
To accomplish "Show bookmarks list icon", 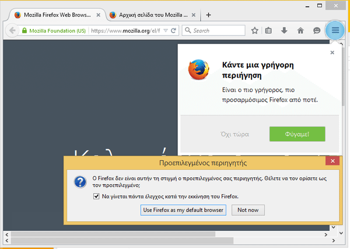I will [268, 30].
